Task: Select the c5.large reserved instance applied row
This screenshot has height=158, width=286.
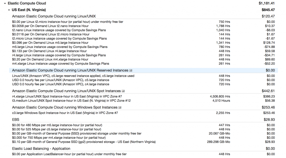Action: 73,76
